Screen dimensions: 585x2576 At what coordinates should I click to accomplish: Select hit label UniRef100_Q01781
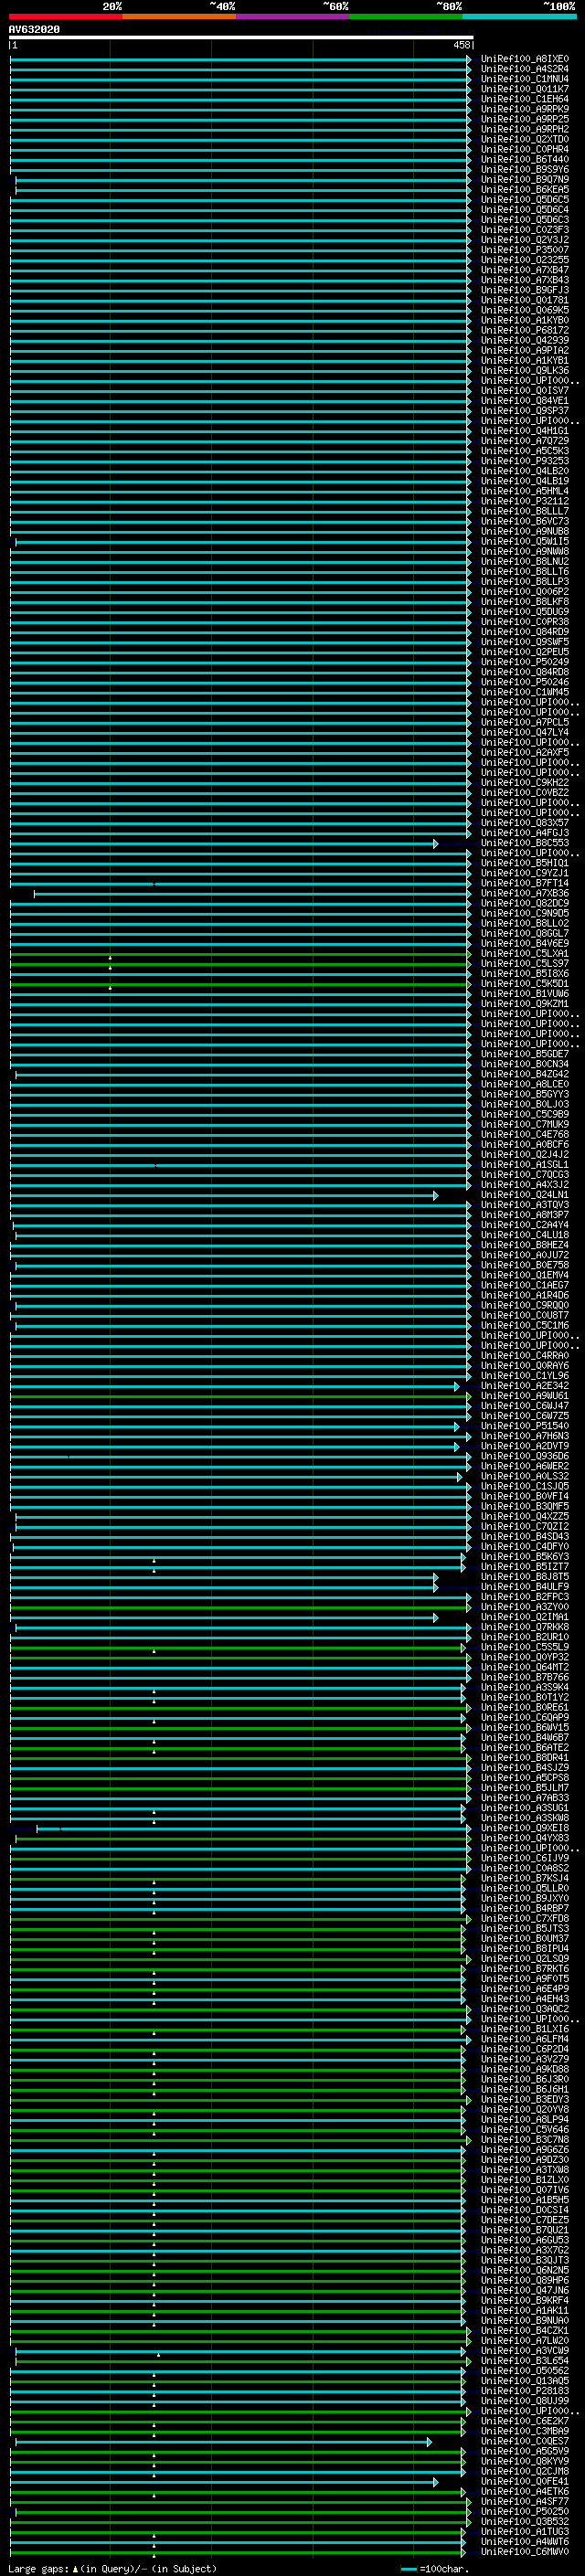(525, 300)
